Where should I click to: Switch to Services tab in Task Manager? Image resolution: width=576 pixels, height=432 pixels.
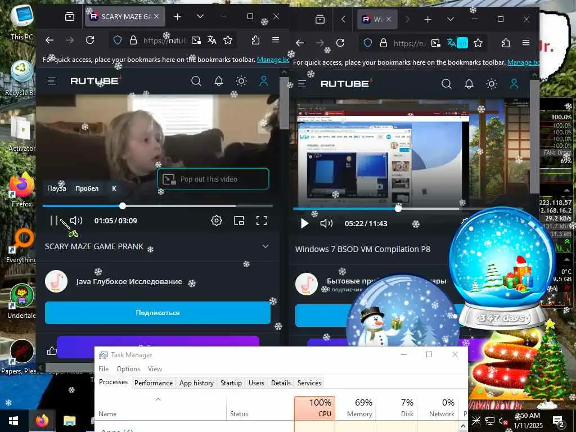(x=309, y=382)
